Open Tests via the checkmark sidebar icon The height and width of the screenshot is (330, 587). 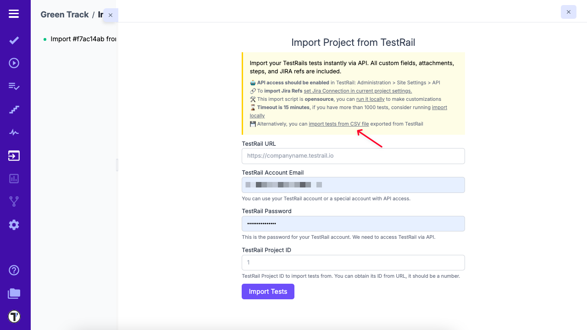(x=14, y=40)
